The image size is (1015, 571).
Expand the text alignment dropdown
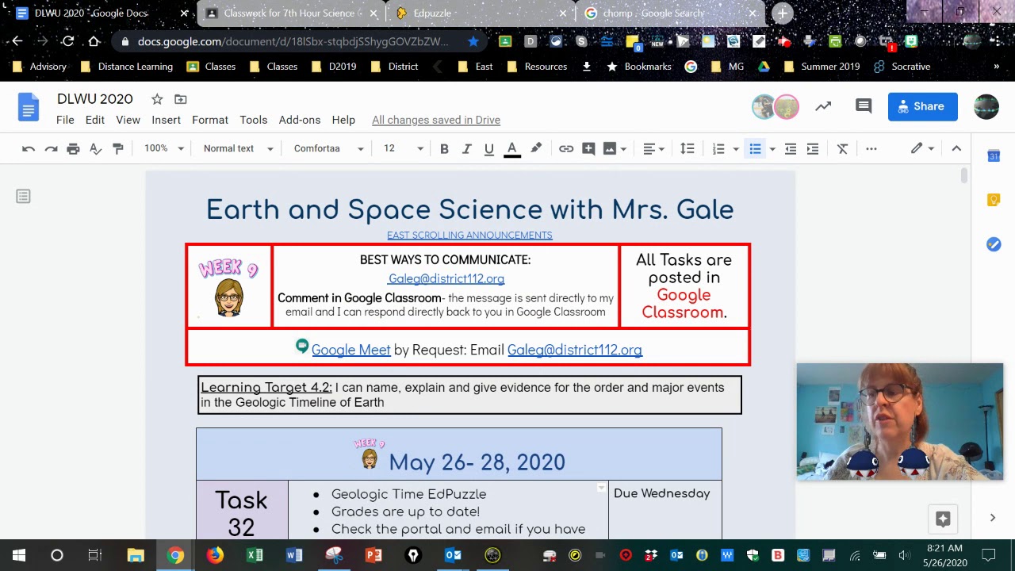653,148
